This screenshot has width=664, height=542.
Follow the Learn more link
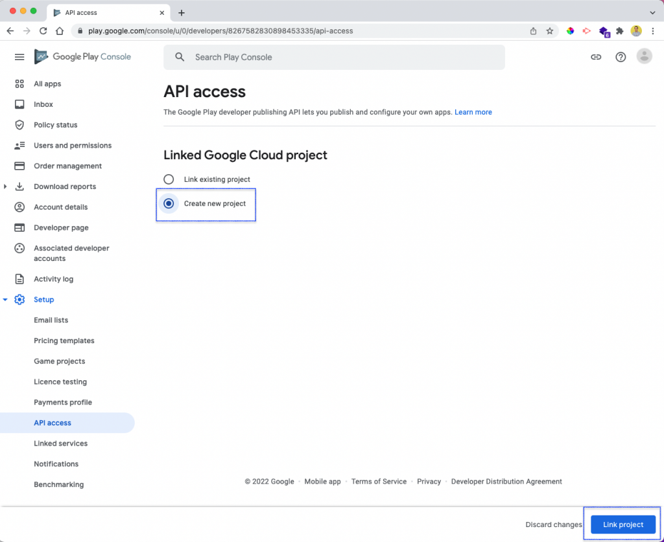[473, 112]
